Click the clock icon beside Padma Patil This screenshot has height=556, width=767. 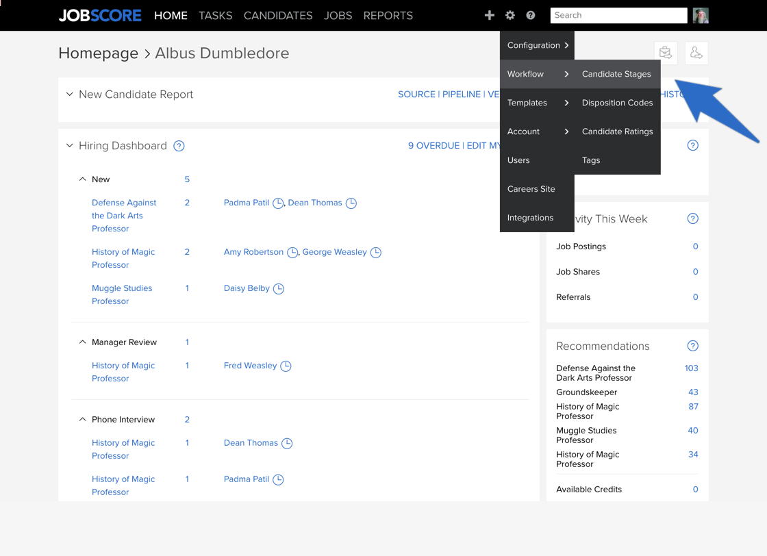278,203
